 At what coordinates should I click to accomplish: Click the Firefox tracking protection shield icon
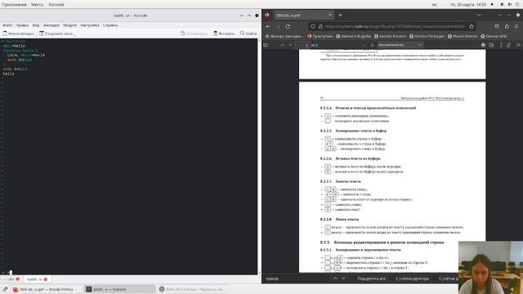click(312, 26)
